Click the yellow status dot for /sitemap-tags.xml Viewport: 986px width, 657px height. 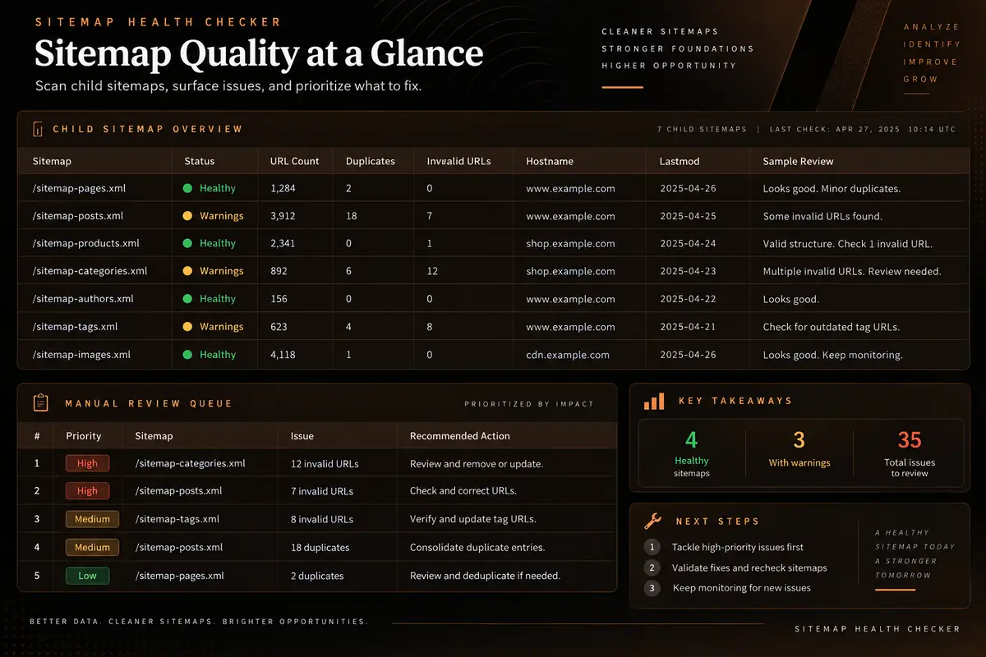187,327
